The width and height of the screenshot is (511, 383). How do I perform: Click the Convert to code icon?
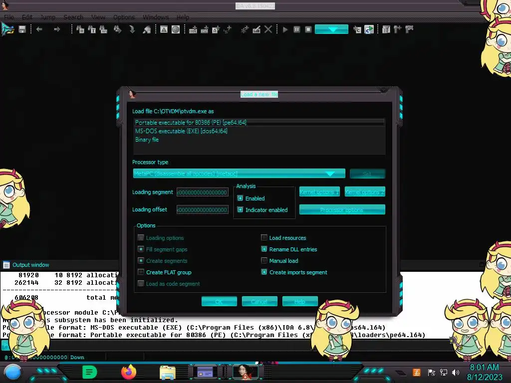click(x=193, y=29)
